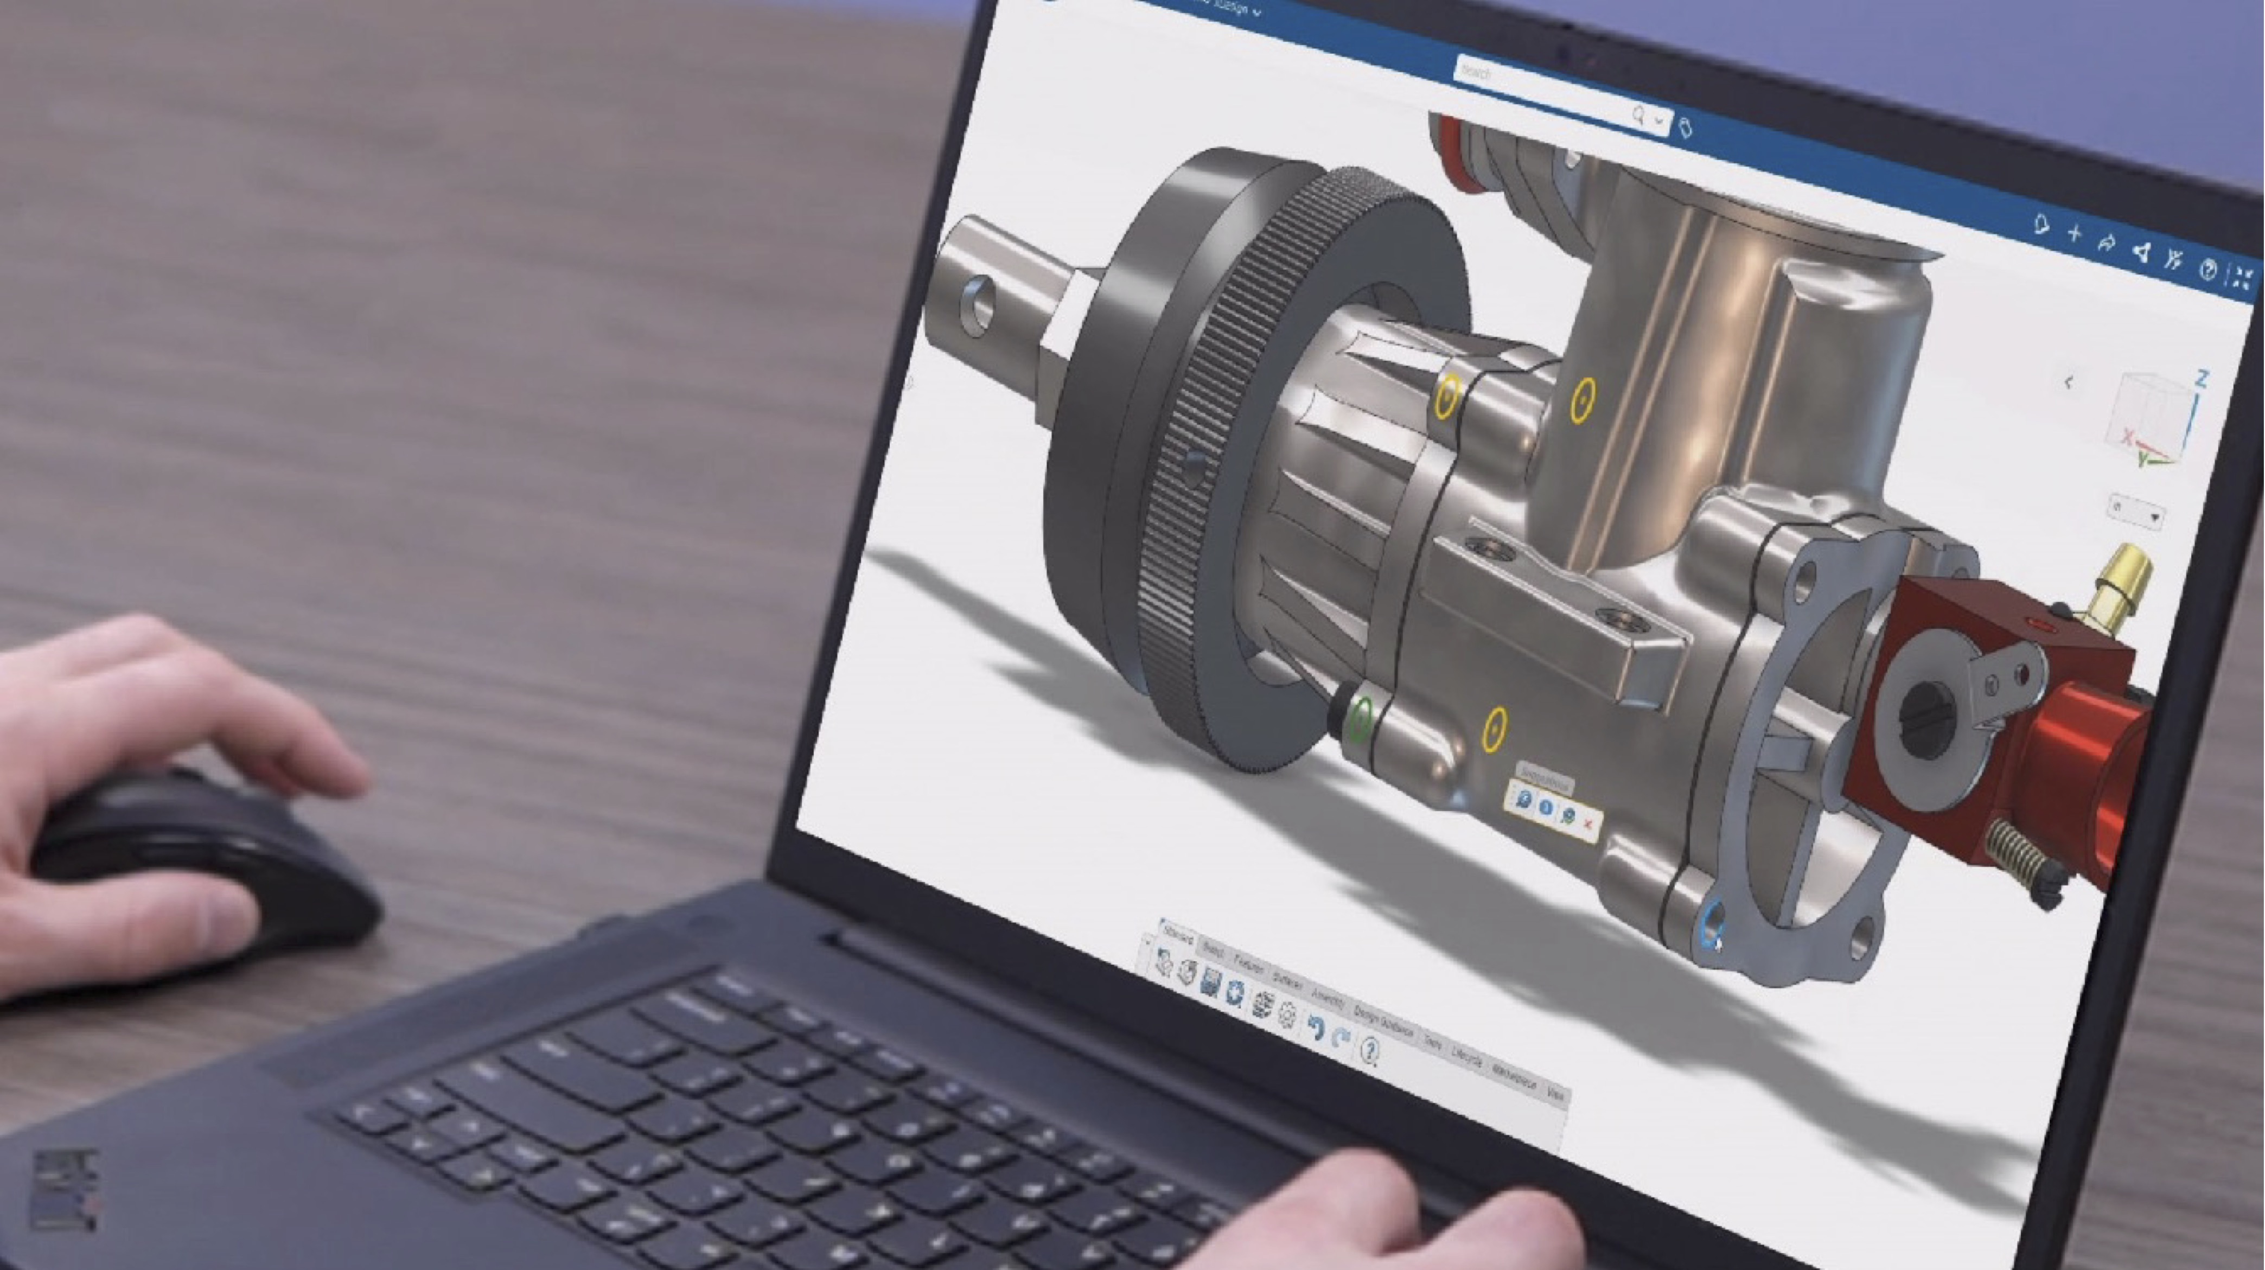Open the search options chevron in search box

(1659, 120)
